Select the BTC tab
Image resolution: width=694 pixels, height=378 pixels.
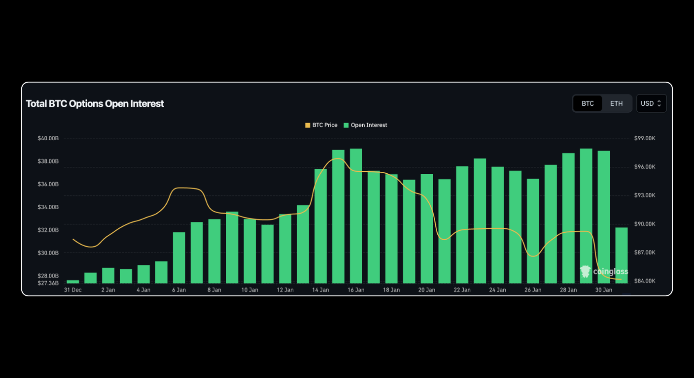point(588,103)
